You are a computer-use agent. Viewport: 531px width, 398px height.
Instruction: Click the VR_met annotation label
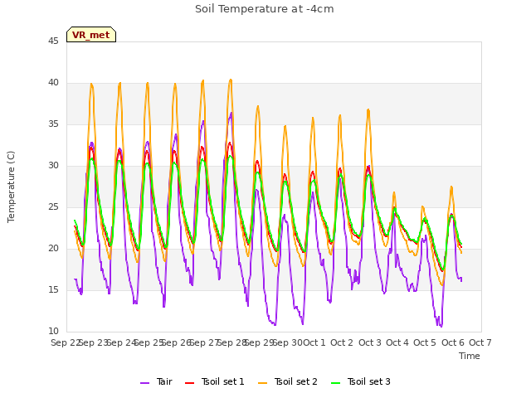[91, 35]
